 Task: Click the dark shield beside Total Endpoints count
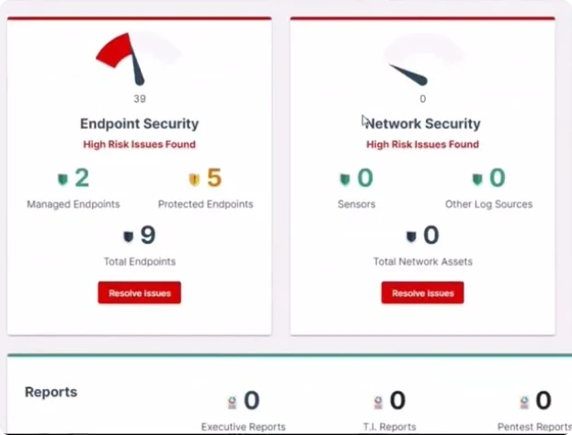(x=128, y=236)
